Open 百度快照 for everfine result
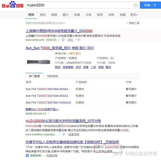The image size is (161, 160). coord(74,134)
